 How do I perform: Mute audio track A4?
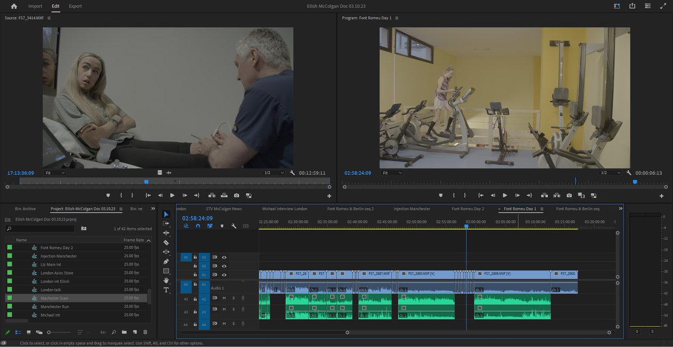pos(224,325)
